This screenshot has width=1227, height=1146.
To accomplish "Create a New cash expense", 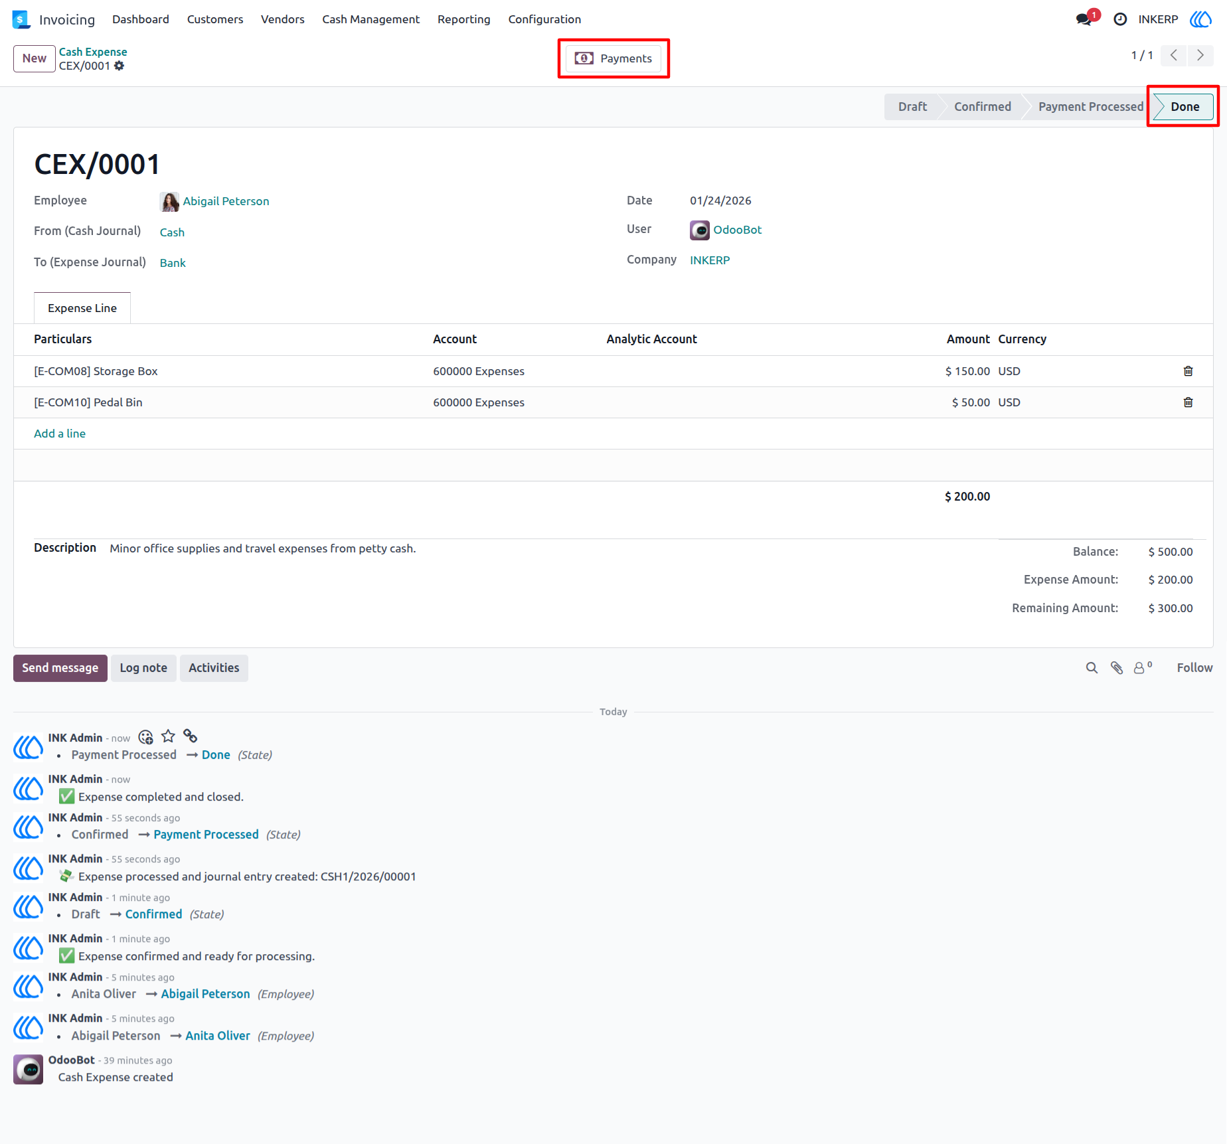I will click(34, 58).
